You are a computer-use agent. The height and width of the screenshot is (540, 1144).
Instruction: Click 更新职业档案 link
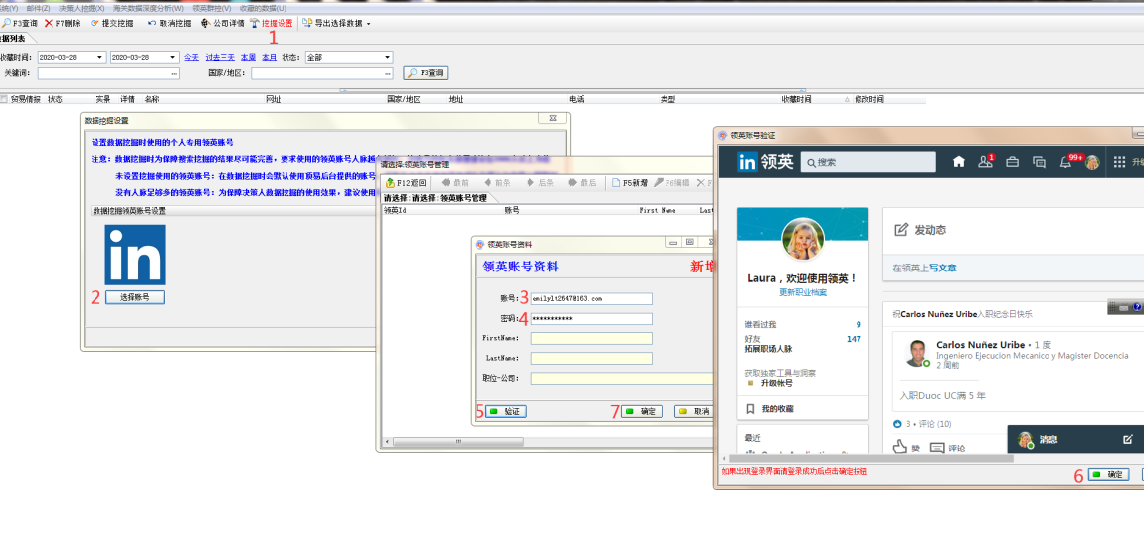[x=803, y=292]
